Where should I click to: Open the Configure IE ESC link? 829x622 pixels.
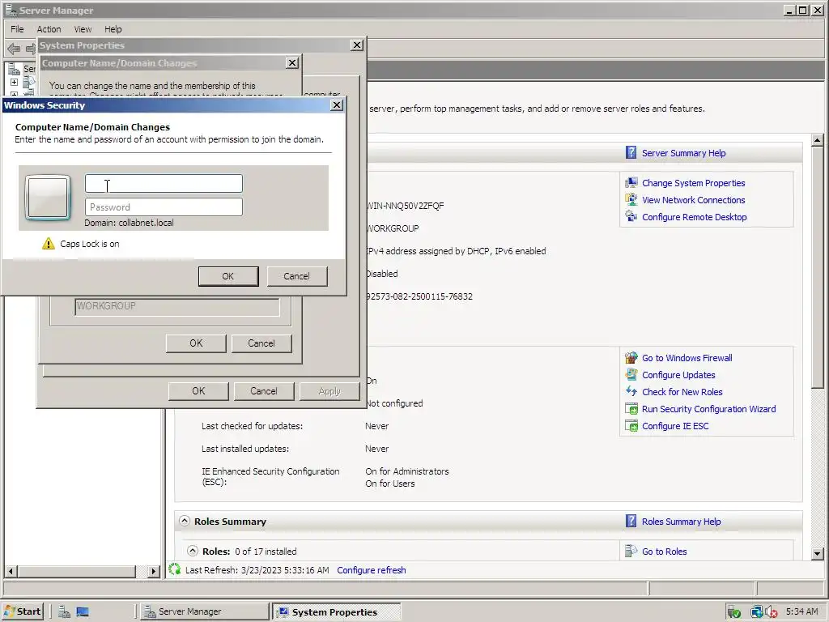tap(675, 426)
